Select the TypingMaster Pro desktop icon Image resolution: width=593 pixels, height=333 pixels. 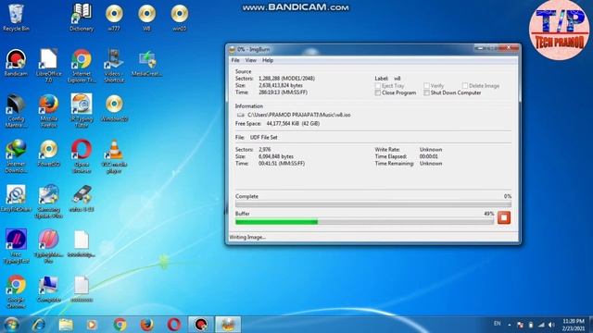point(49,247)
